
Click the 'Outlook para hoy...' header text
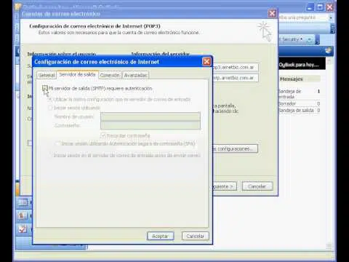(299, 65)
